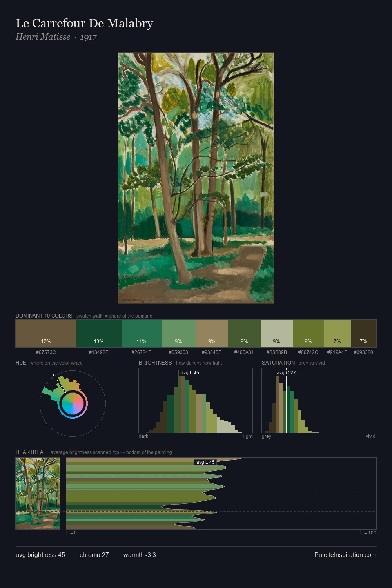
Task: Click the brightness histogram chart
Action: tap(196, 401)
